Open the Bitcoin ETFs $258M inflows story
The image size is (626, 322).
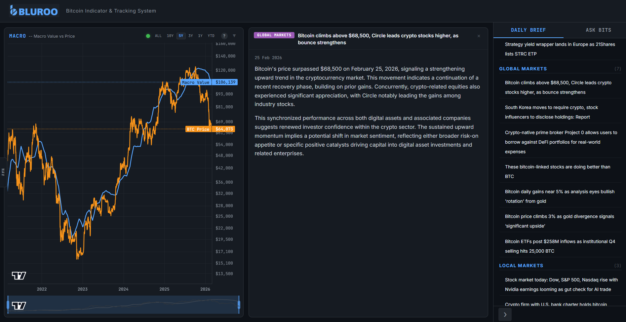(x=560, y=246)
